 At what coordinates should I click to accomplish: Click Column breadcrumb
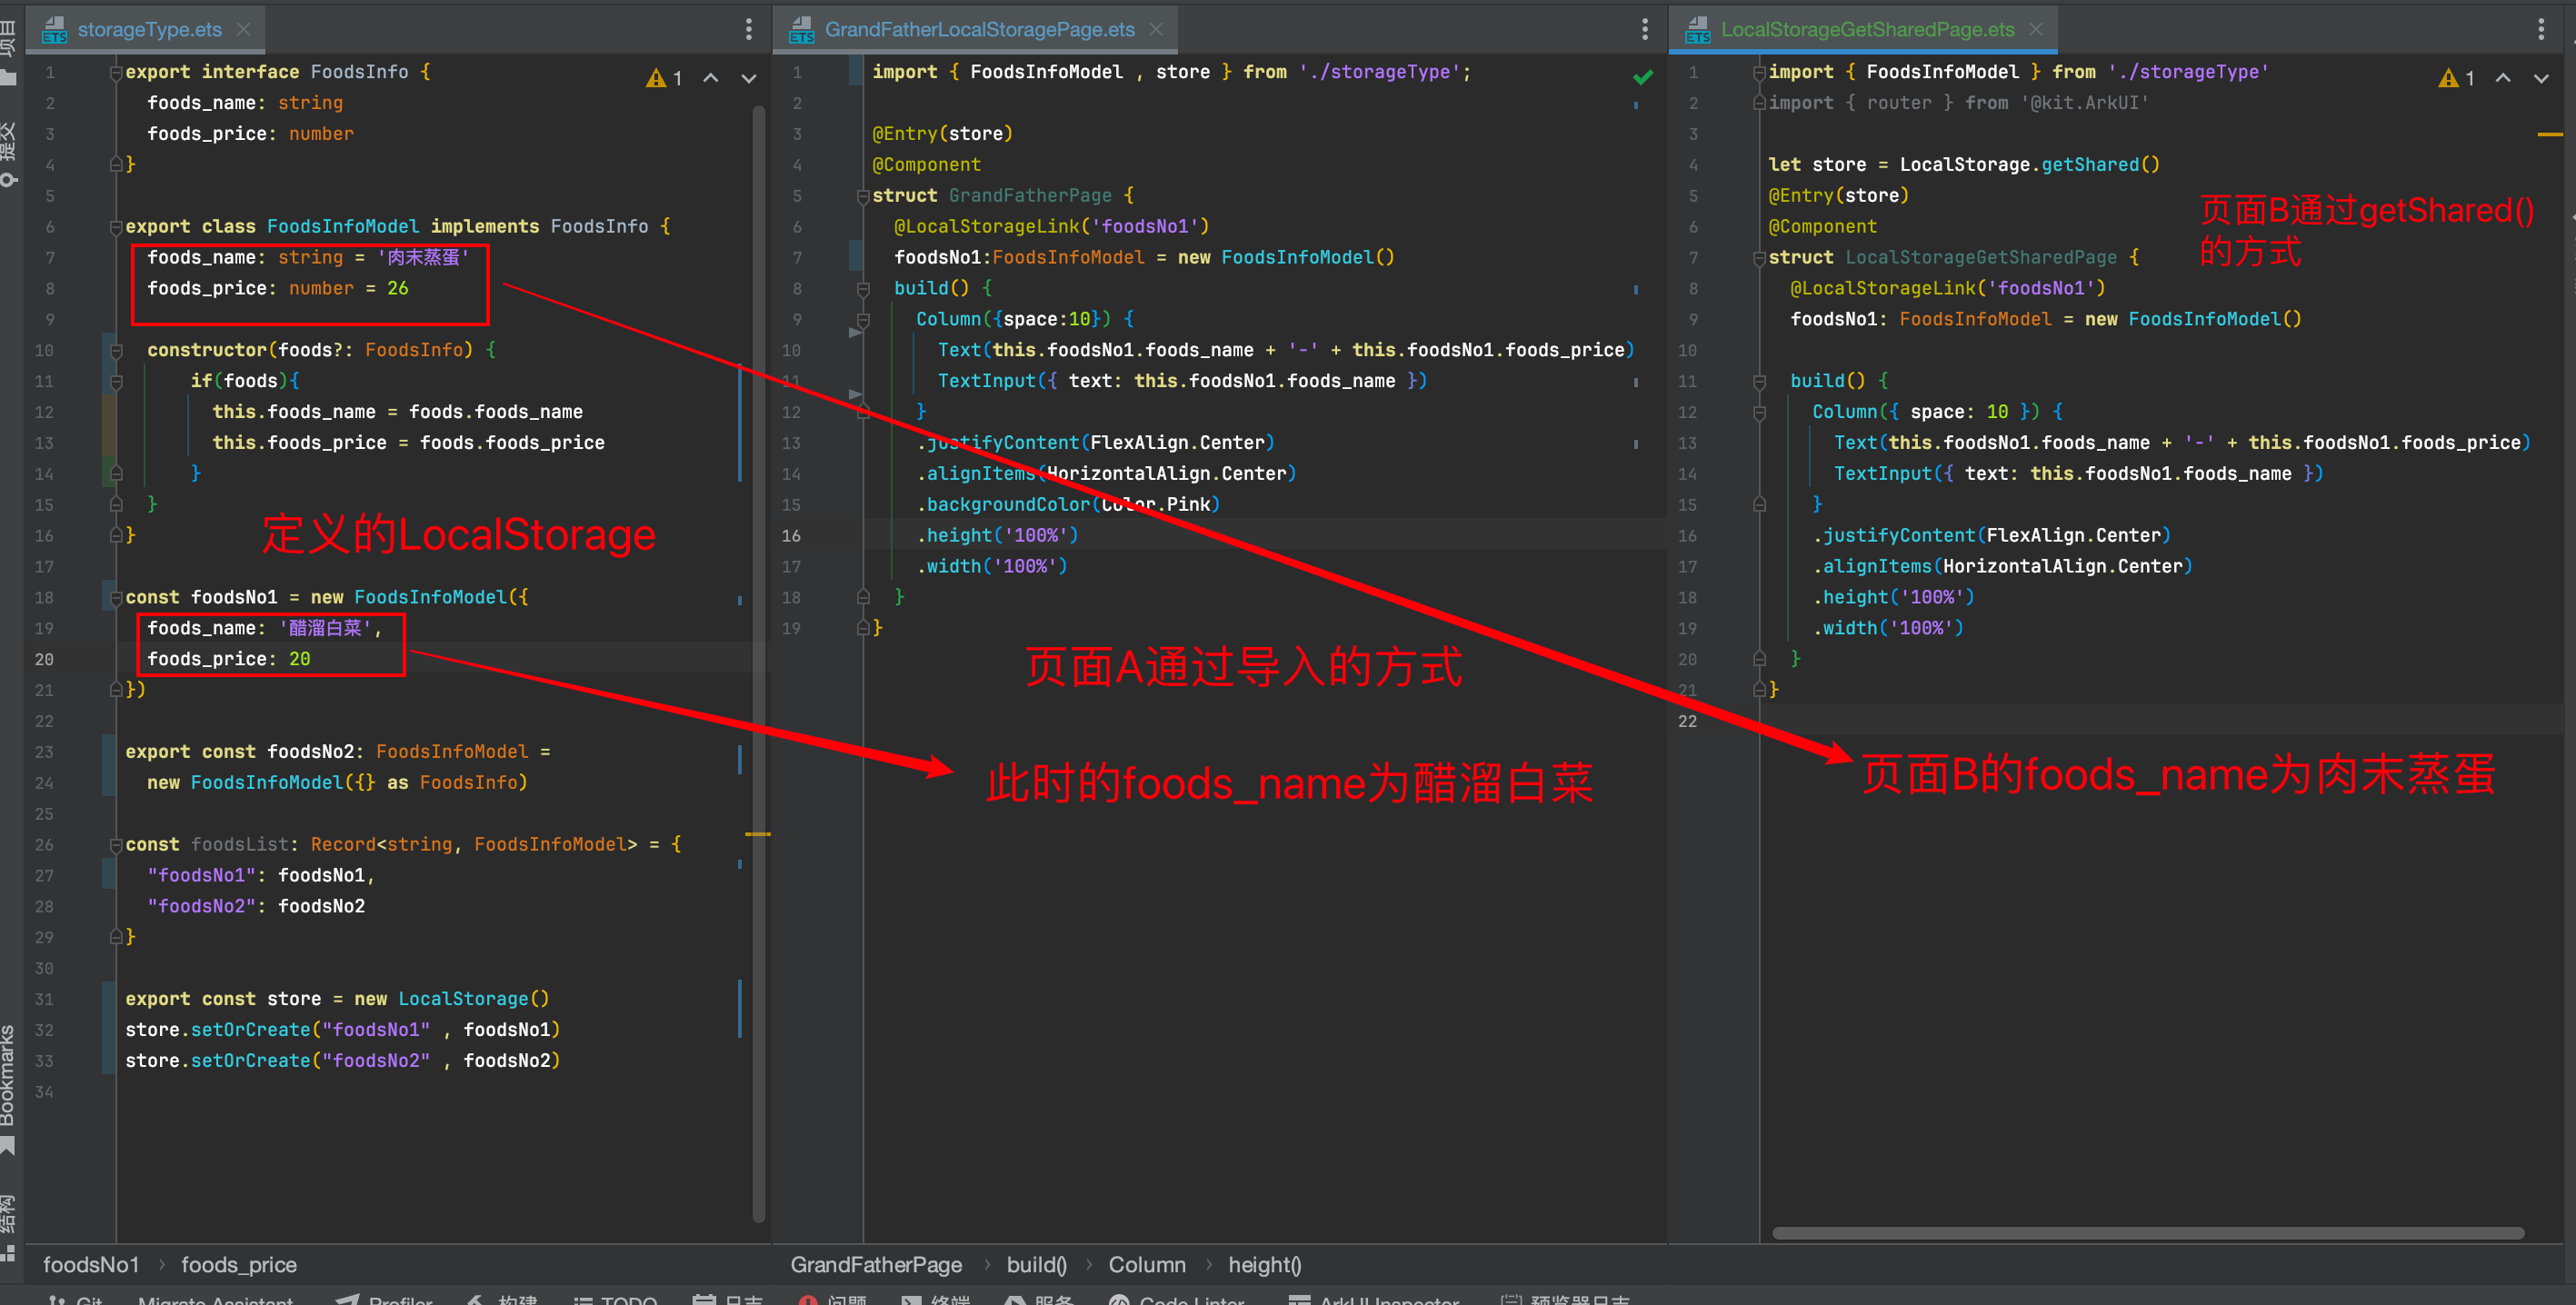pyautogui.click(x=1147, y=1265)
